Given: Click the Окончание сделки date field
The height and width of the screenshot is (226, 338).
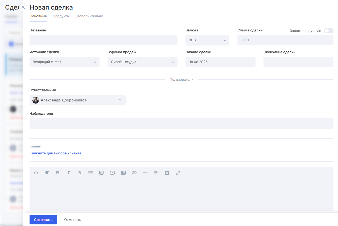Looking at the screenshot, I should click(298, 62).
